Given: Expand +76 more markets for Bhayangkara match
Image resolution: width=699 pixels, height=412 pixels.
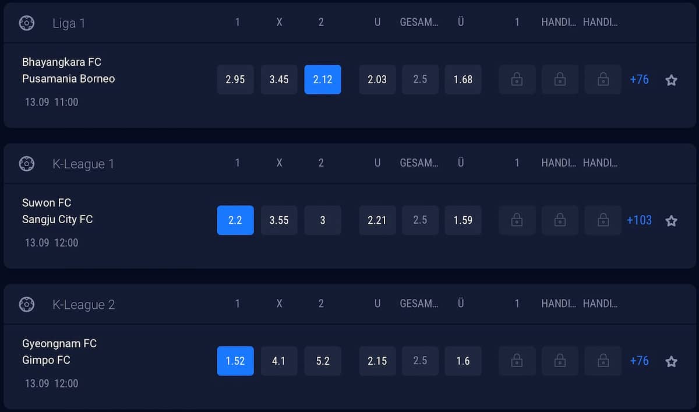Looking at the screenshot, I should (x=639, y=79).
